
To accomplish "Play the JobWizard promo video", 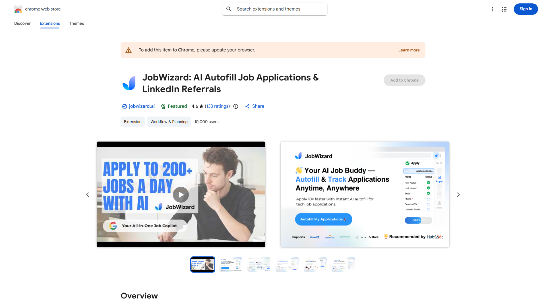I will (x=181, y=194).
